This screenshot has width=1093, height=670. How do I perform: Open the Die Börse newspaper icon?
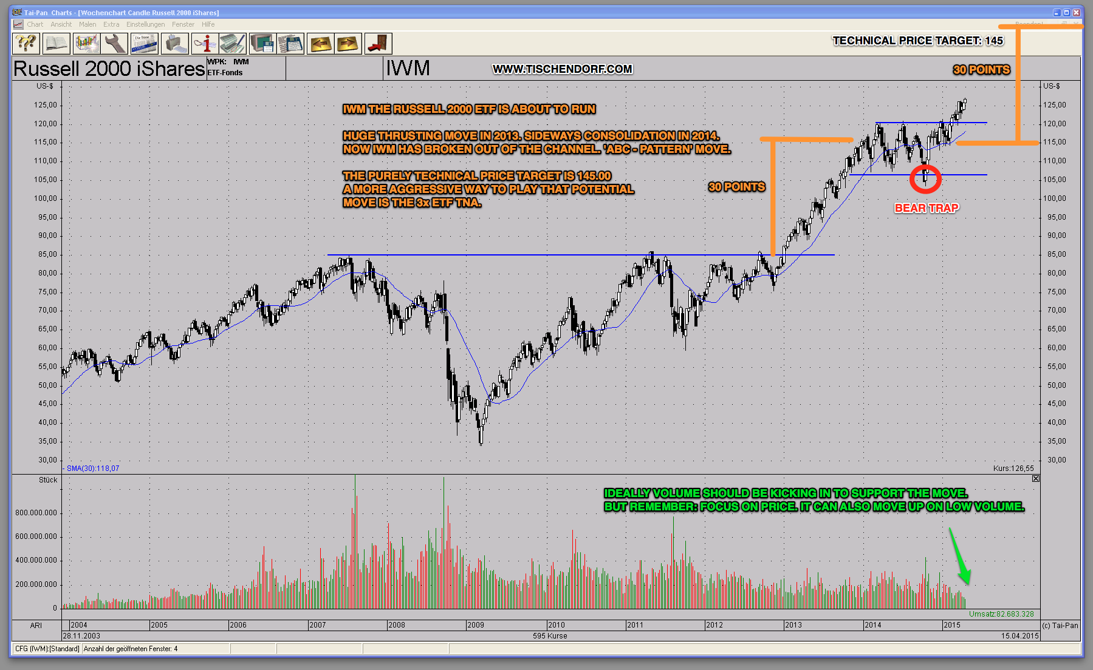[144, 44]
